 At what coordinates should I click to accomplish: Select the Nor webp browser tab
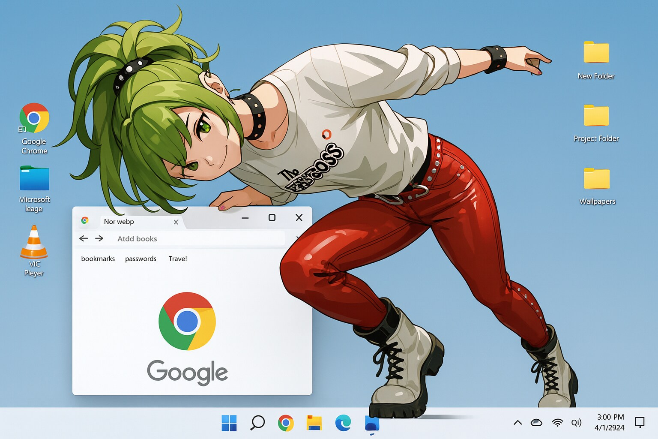129,222
